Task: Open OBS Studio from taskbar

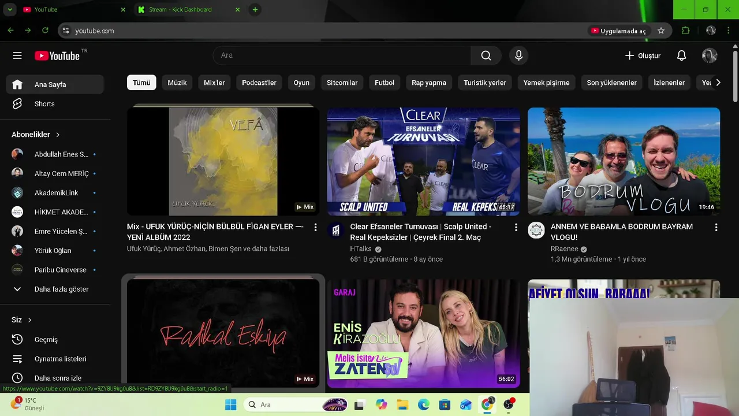Action: coord(509,404)
